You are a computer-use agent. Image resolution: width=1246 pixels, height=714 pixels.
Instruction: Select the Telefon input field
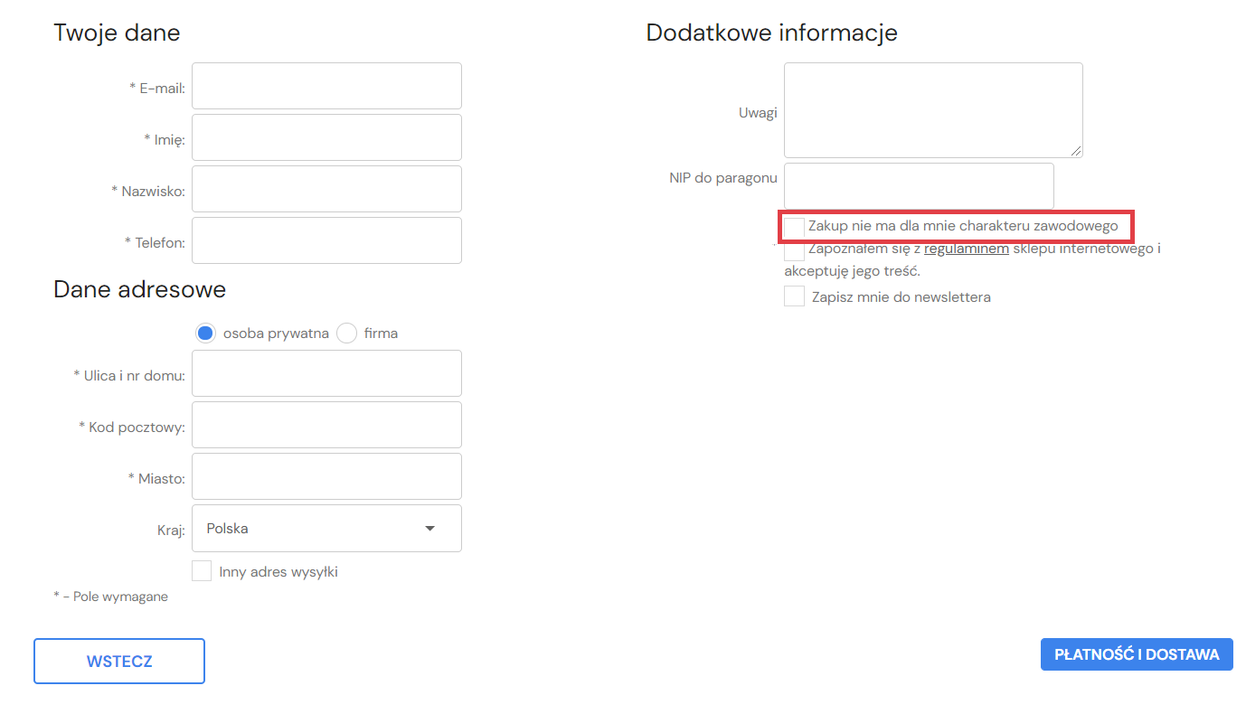[326, 240]
